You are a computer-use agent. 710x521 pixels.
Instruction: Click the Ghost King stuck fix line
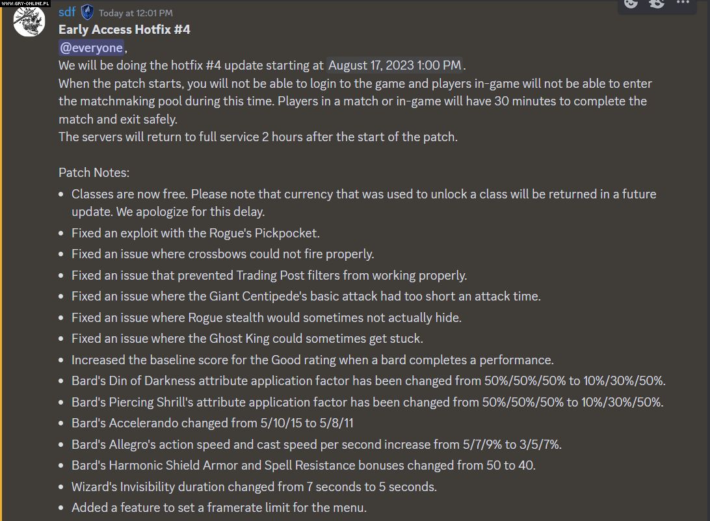[x=247, y=338]
